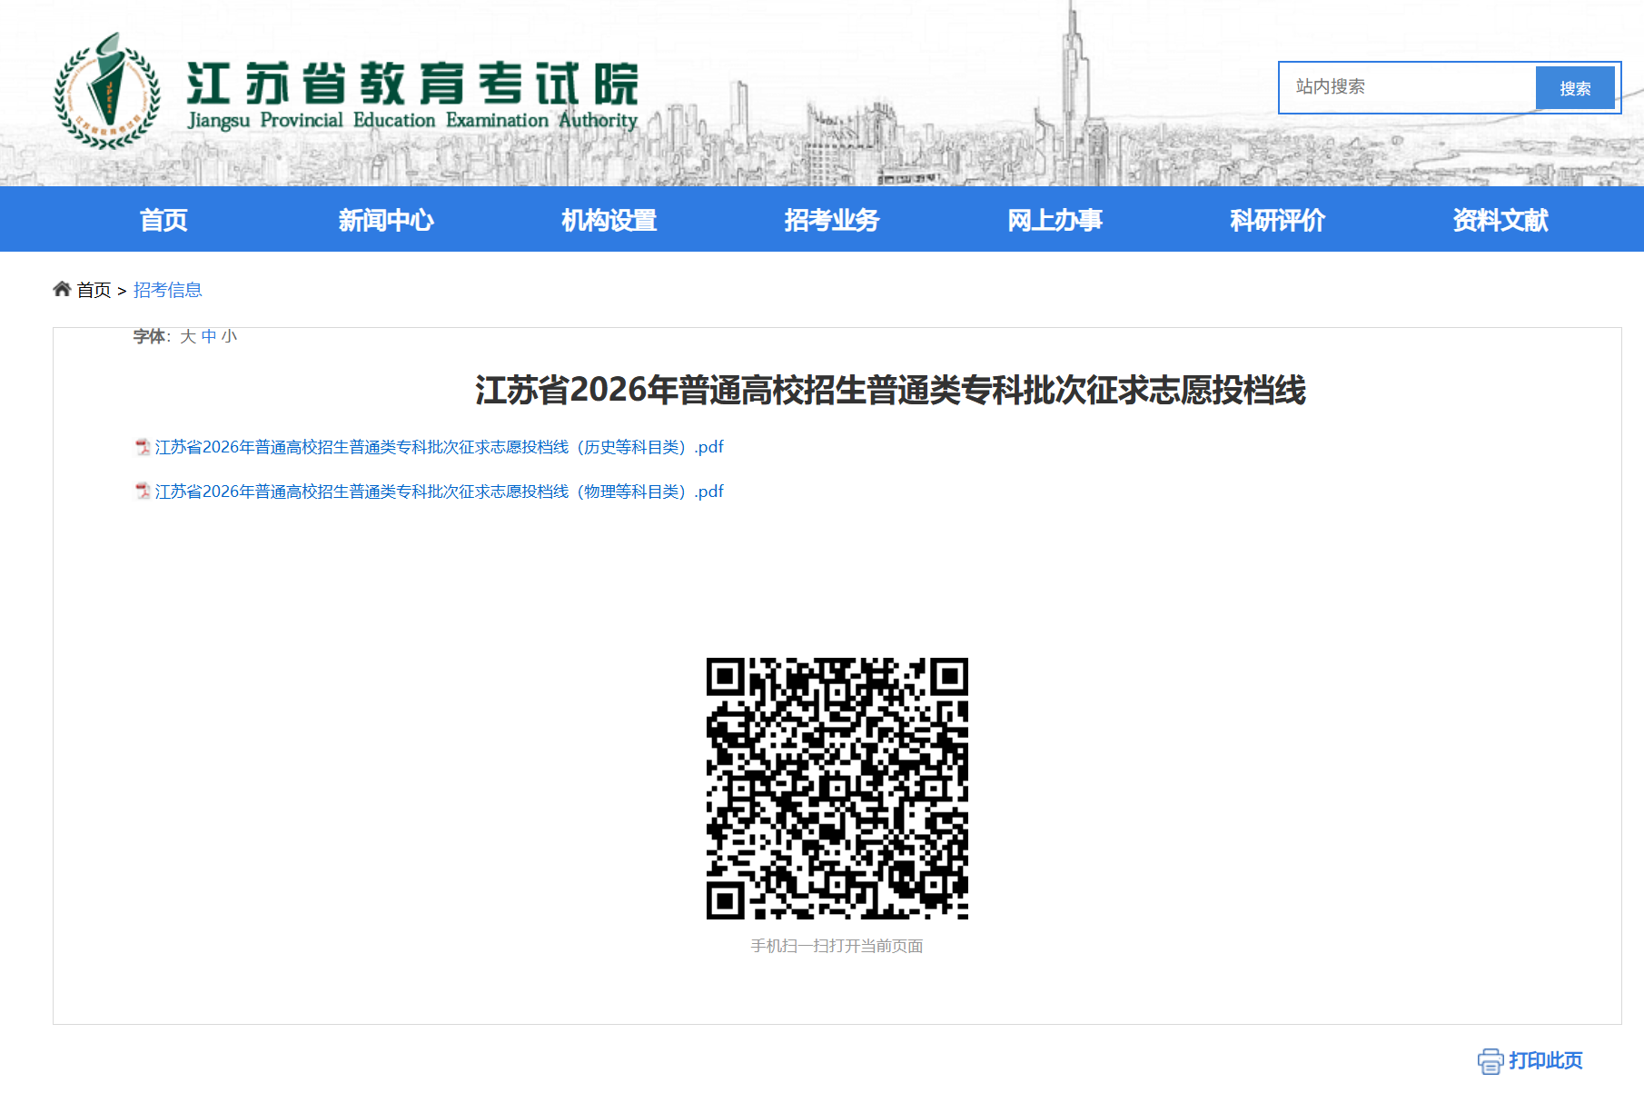Click the page QR code image
The height and width of the screenshot is (1093, 1644).
coord(837,789)
